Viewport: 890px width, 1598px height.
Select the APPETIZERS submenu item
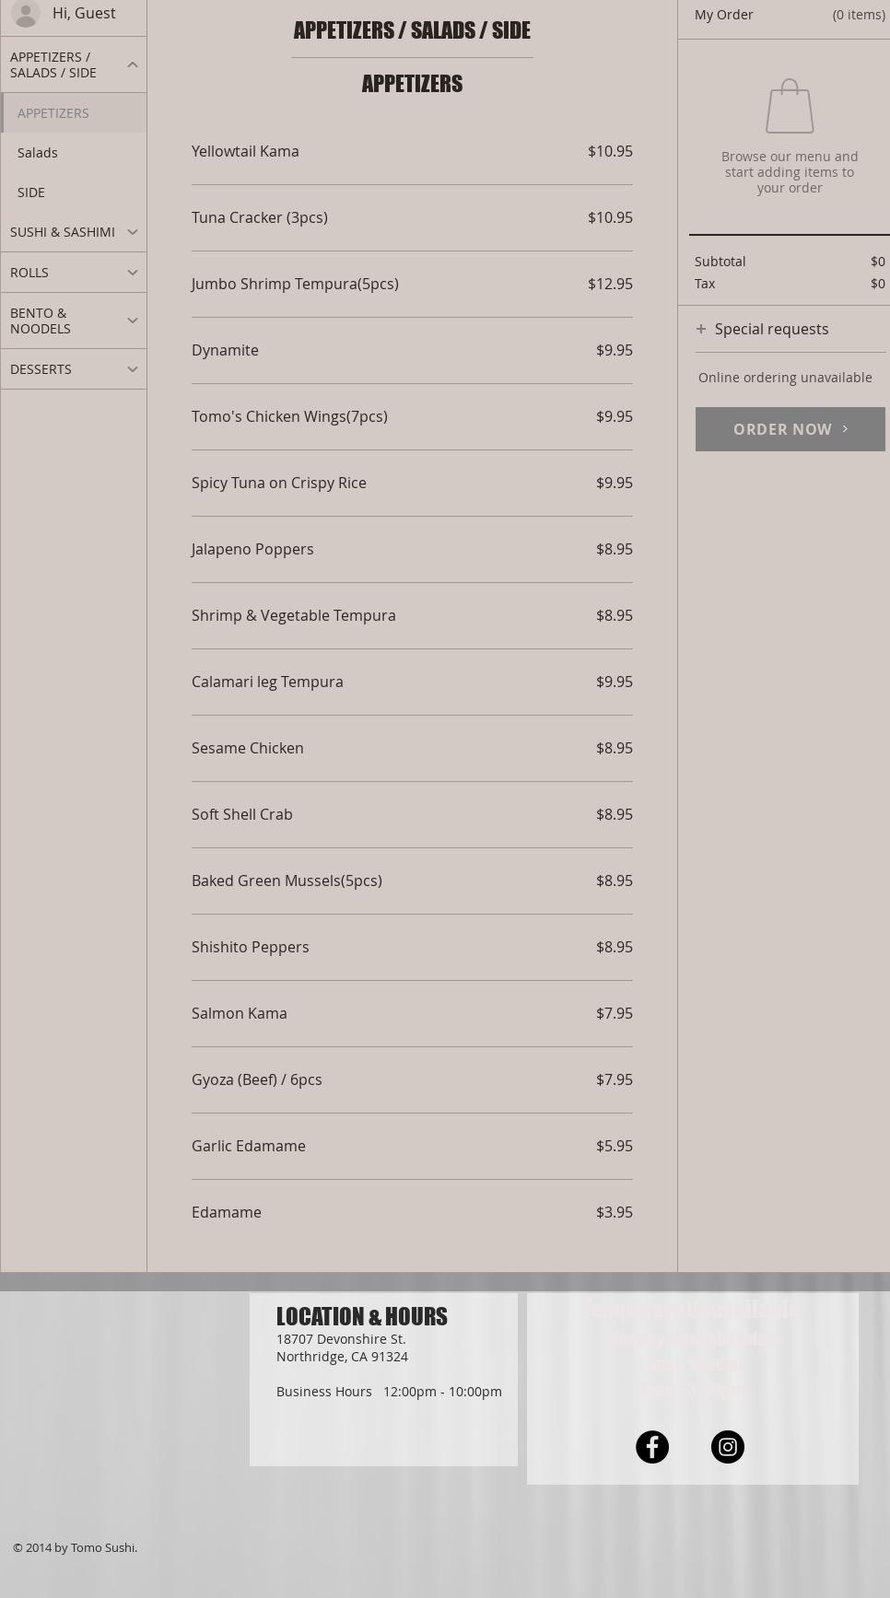(53, 113)
